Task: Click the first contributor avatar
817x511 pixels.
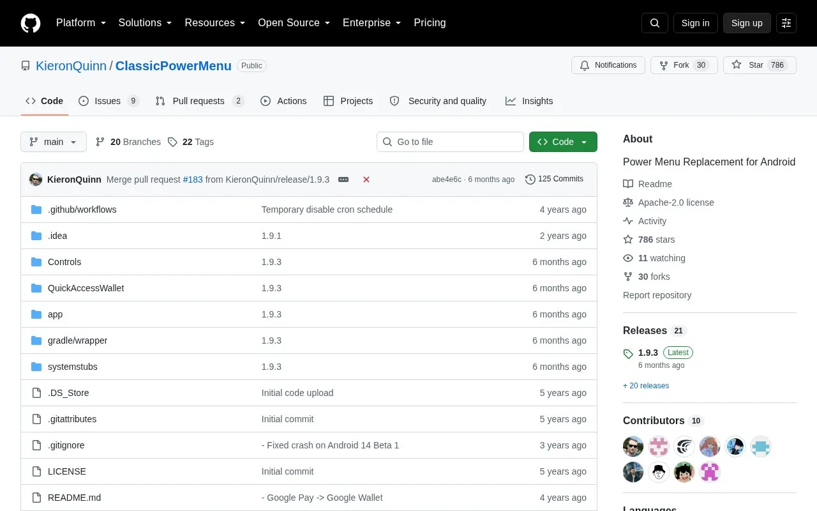Action: pos(633,446)
